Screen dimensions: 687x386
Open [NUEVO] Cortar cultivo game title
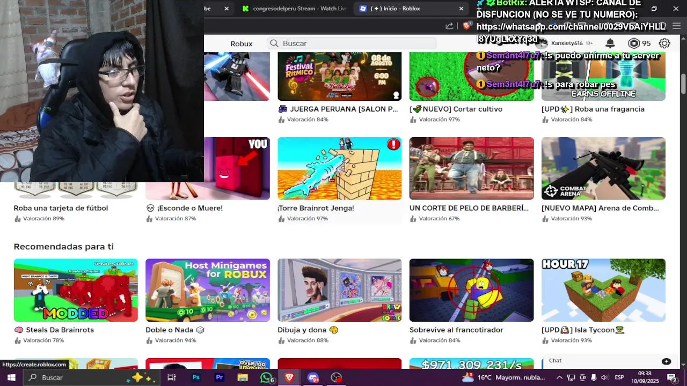click(457, 109)
